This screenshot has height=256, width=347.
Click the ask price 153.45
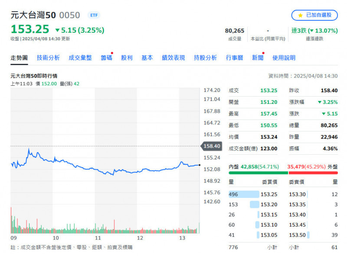297,225
